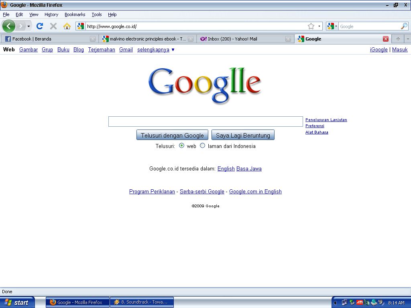Click the Windows start button
The width and height of the screenshot is (411, 308).
[x=17, y=302]
